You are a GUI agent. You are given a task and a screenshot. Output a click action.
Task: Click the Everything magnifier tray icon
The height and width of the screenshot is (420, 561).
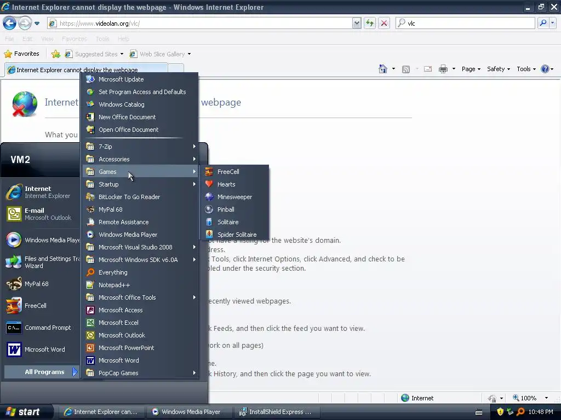coord(520,412)
